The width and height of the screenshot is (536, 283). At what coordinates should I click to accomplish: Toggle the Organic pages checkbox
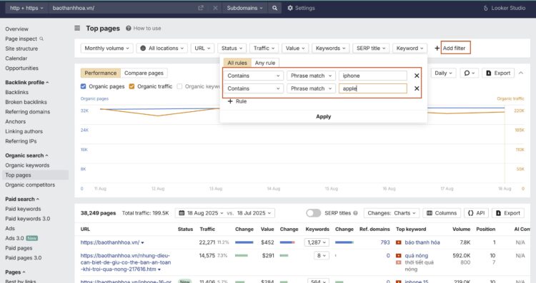coord(83,86)
